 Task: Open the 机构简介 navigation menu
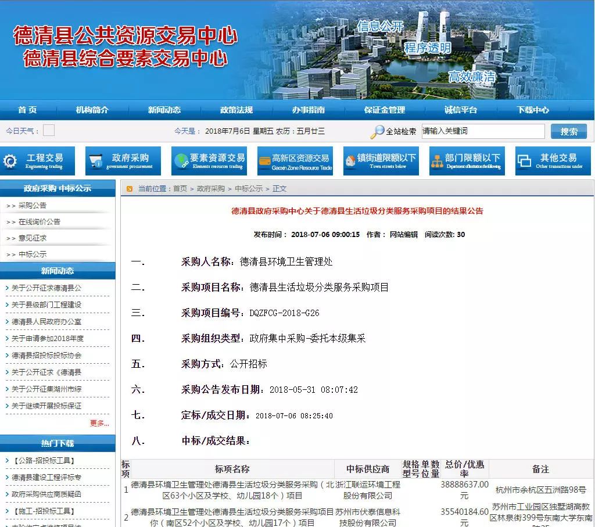pyautogui.click(x=92, y=110)
